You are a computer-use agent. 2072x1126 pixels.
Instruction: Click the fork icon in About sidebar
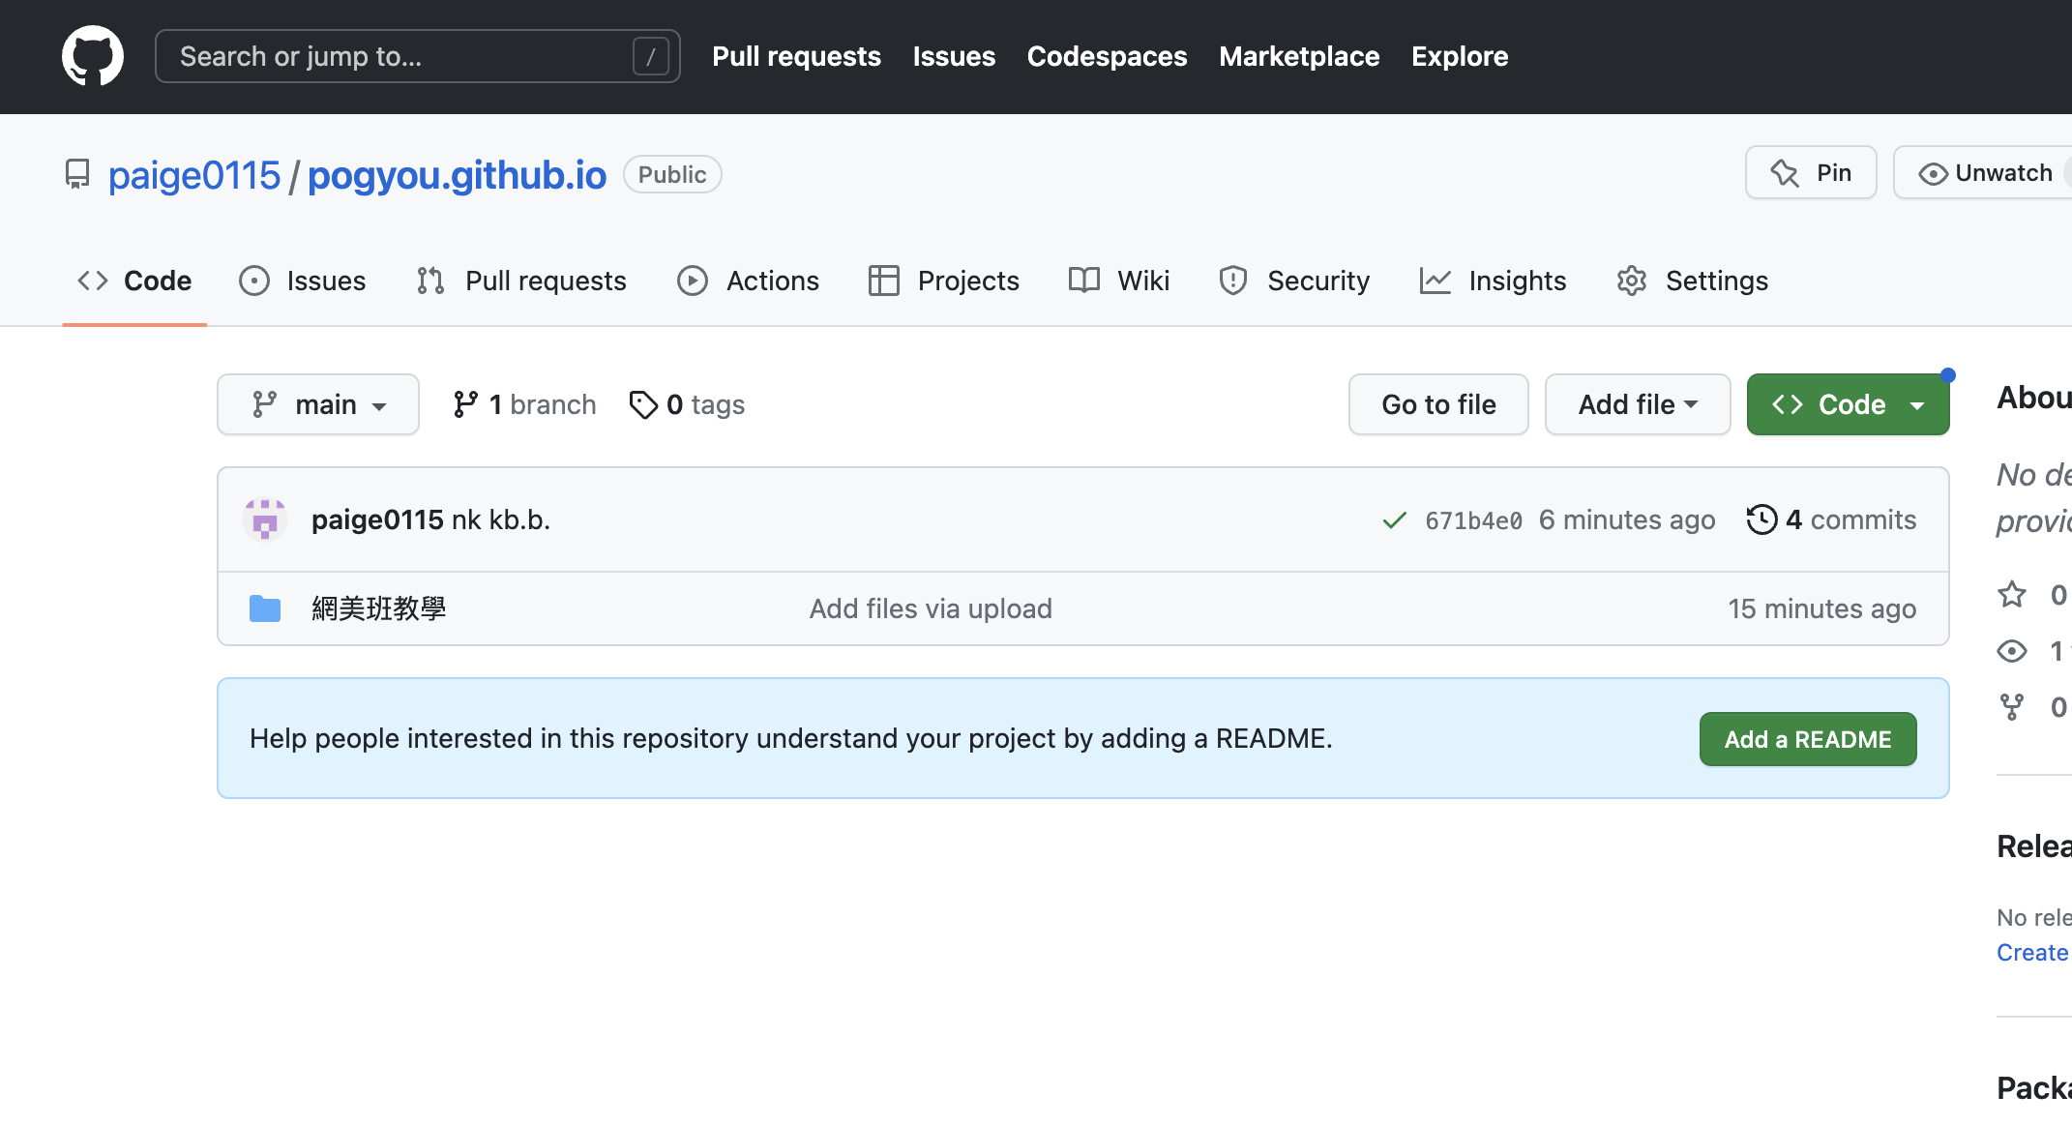point(2012,707)
